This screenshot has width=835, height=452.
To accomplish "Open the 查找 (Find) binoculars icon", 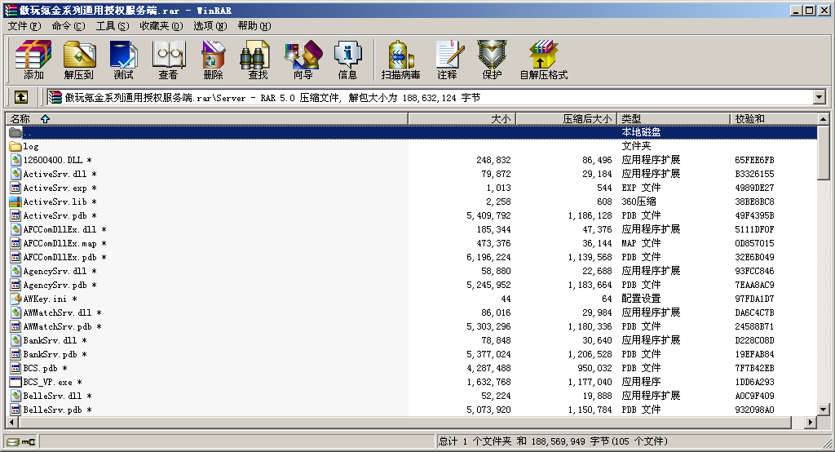I will [258, 60].
